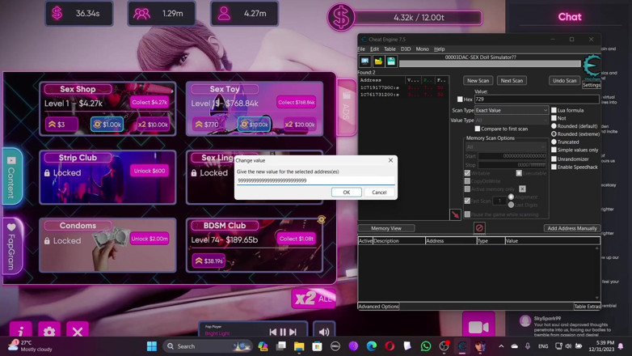Open Microsoft Edge from taskbar
Viewport: 632px width, 356px height.
click(371, 346)
